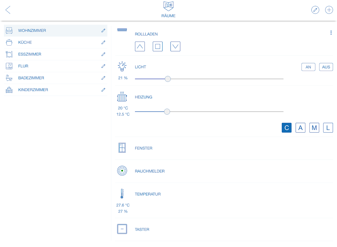Open the Fenster device entry
Image resolution: width=337 pixels, height=247 pixels.
(x=224, y=148)
